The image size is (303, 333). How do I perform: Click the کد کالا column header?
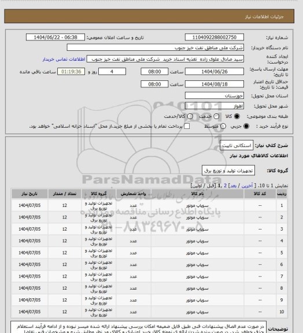260,194
